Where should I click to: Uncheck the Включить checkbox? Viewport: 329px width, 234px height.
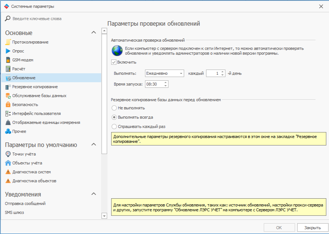click(x=114, y=62)
